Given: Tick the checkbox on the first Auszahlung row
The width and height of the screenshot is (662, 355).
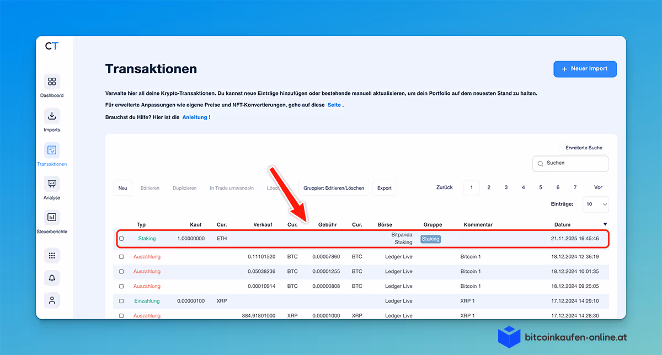Looking at the screenshot, I should click(121, 256).
